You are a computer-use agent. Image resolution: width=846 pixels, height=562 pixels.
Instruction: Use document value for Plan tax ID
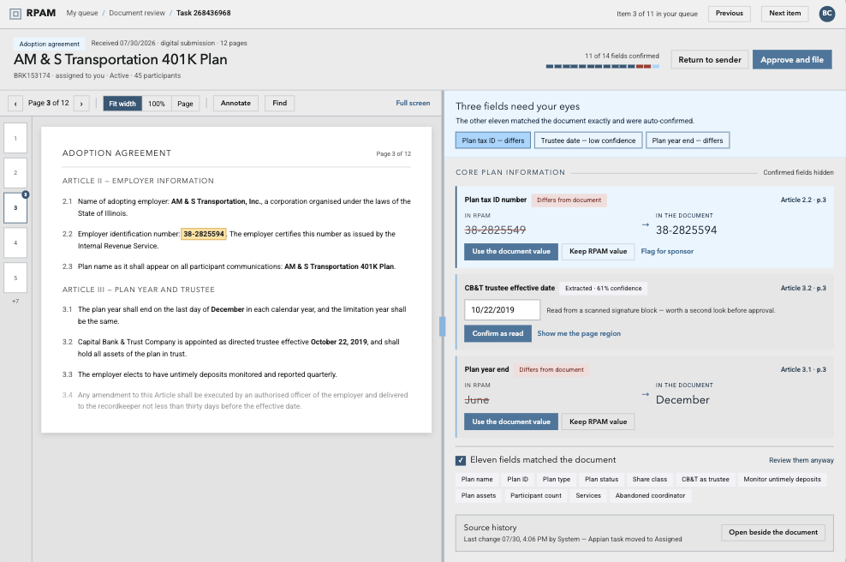[511, 252]
